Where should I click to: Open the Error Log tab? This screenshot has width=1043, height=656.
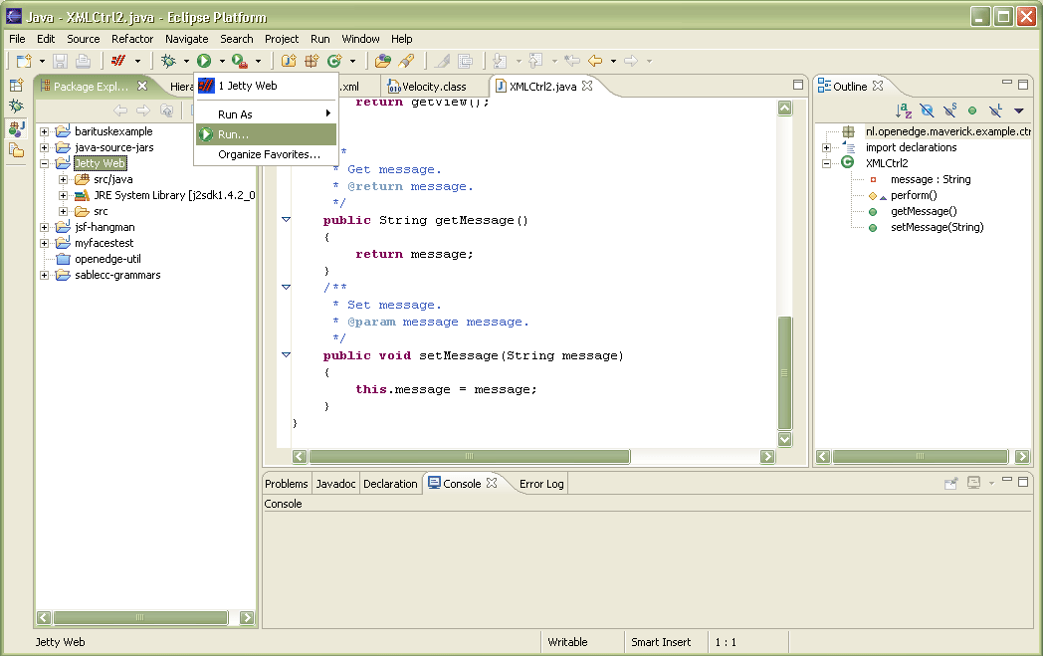pos(541,484)
